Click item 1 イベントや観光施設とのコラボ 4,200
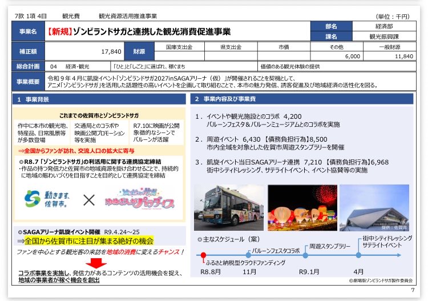Image resolution: width=428 pixels, height=301 pixels. (x=248, y=117)
